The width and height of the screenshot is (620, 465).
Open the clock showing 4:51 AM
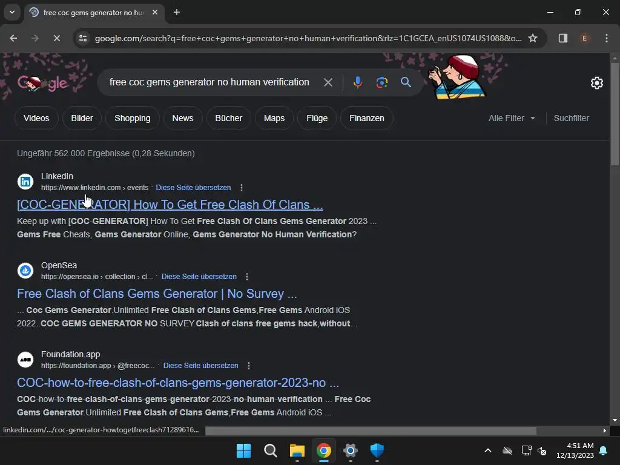(x=575, y=450)
